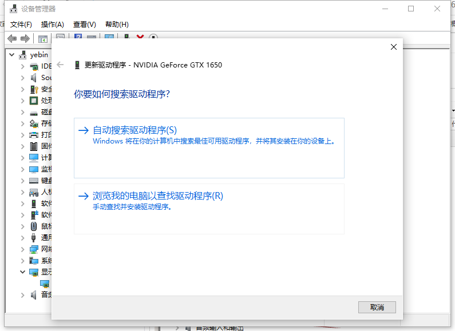455x331 pixels.
Task: Open help via the blue question mark icon
Action: pyautogui.click(x=78, y=37)
